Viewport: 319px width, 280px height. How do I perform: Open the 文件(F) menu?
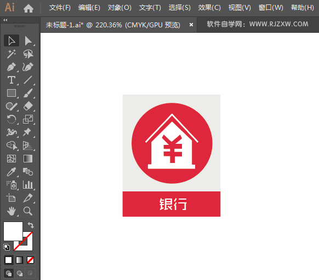[60, 8]
